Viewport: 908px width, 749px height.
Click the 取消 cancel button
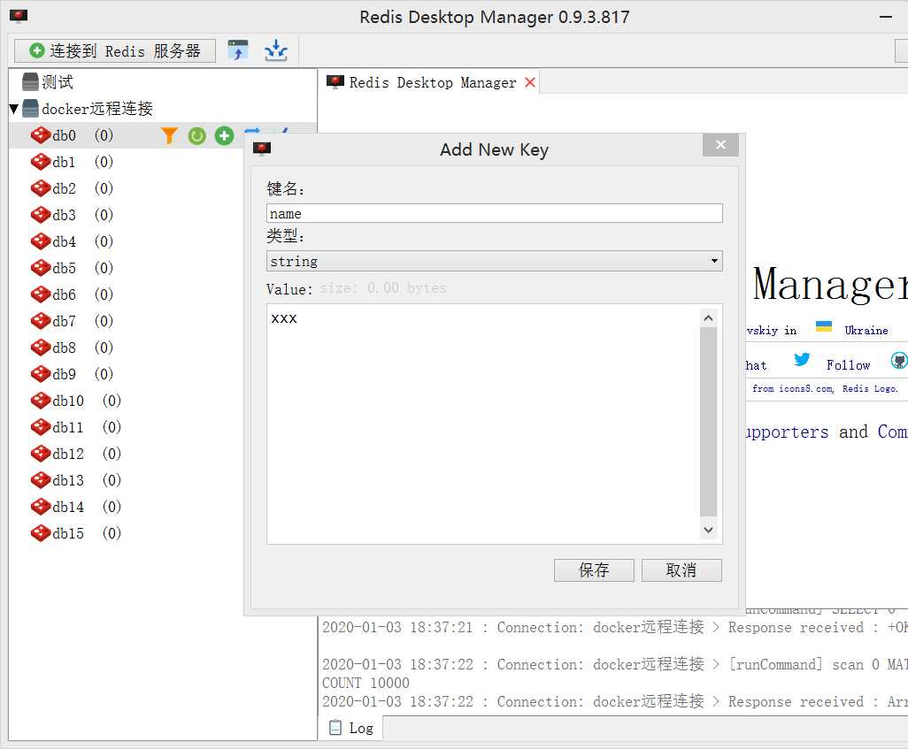tap(681, 570)
